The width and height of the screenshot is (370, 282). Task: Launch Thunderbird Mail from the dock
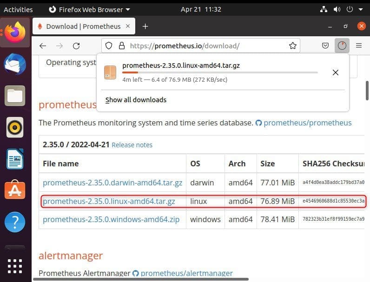(x=14, y=64)
